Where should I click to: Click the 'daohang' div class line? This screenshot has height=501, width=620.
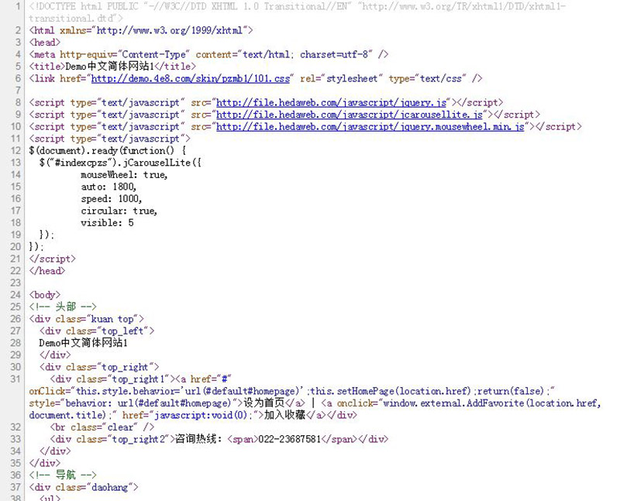[83, 487]
